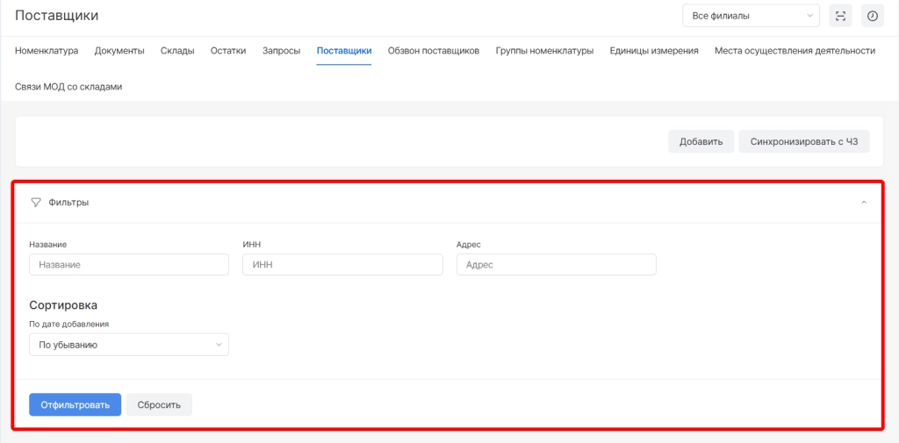Viewport: 899px width, 443px height.
Task: Click the funnel icon beside Фильтры
Action: pos(36,202)
